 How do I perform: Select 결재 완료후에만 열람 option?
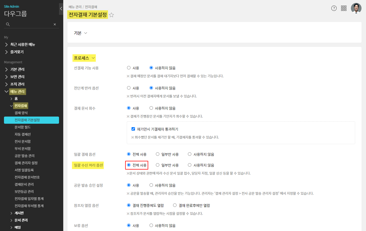175,205
